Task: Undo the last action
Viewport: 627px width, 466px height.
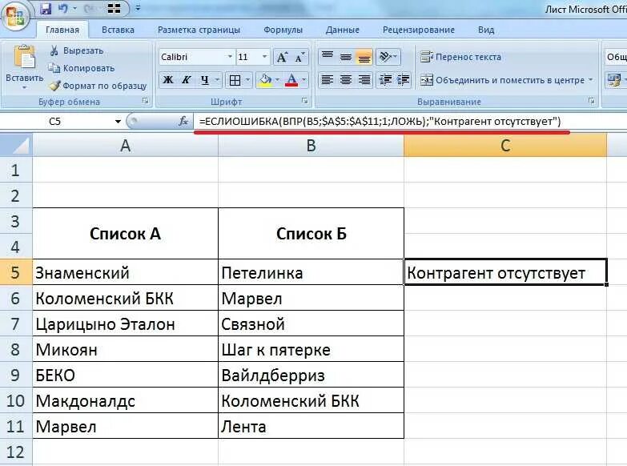Action: pyautogui.click(x=63, y=8)
